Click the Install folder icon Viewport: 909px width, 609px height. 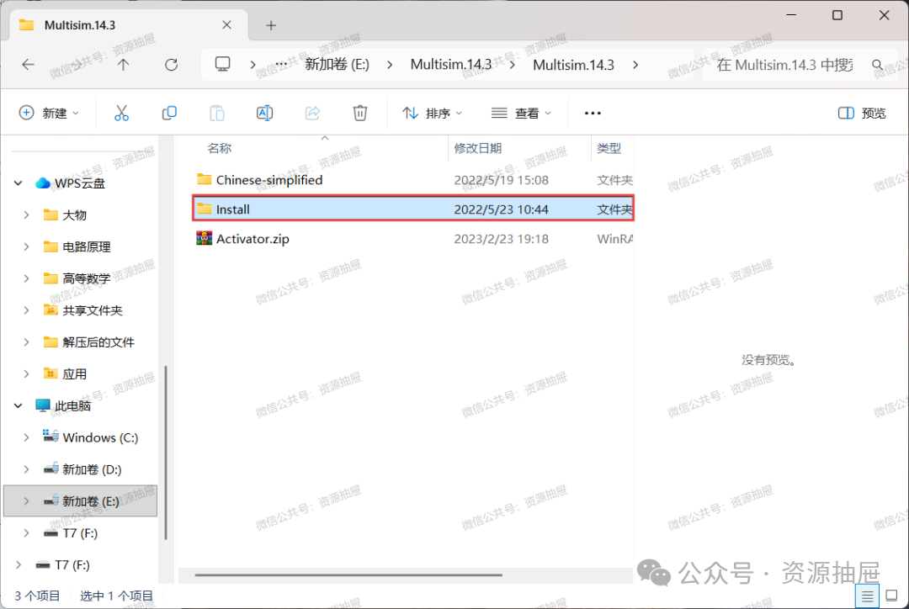tap(204, 209)
